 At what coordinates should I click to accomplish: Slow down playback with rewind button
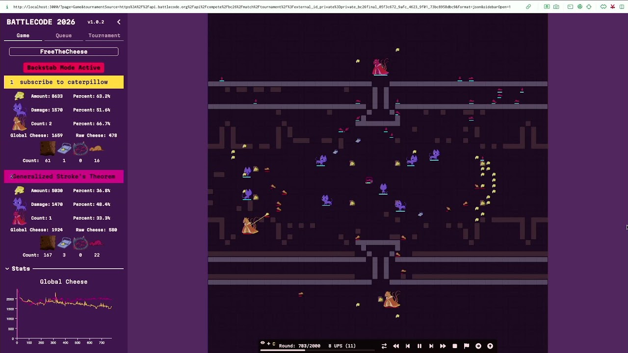[396, 346]
